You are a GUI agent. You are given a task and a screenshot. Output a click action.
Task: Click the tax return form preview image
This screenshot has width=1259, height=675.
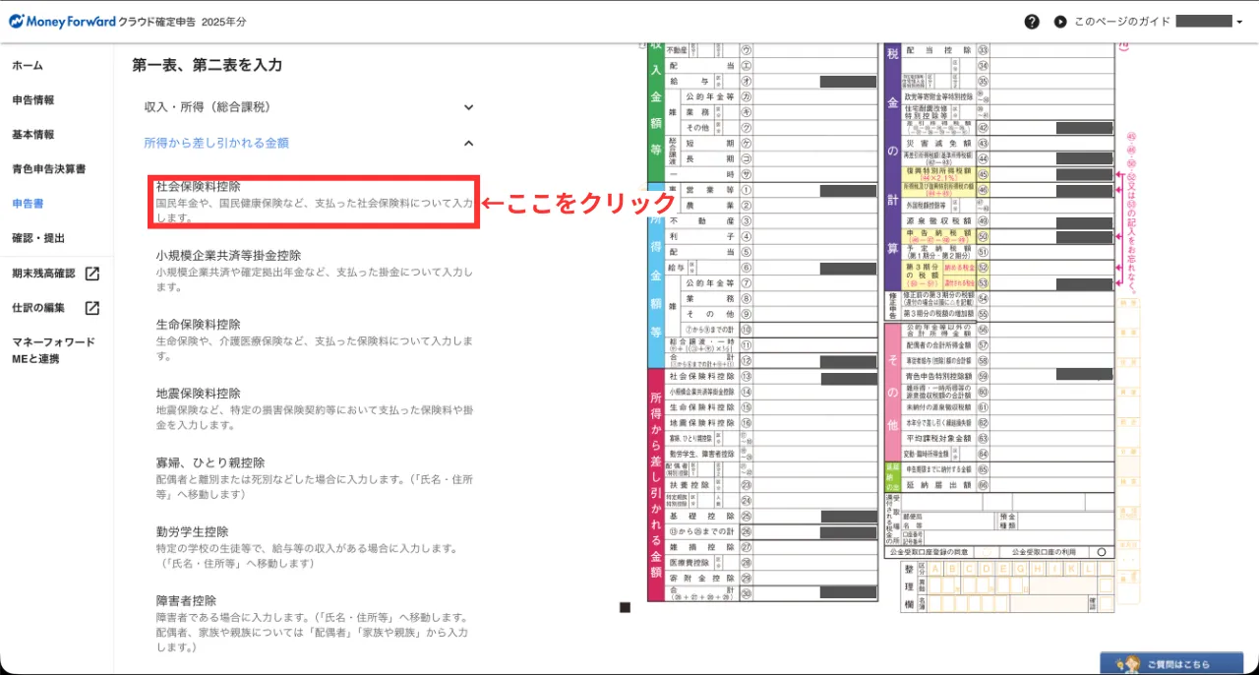[880, 325]
